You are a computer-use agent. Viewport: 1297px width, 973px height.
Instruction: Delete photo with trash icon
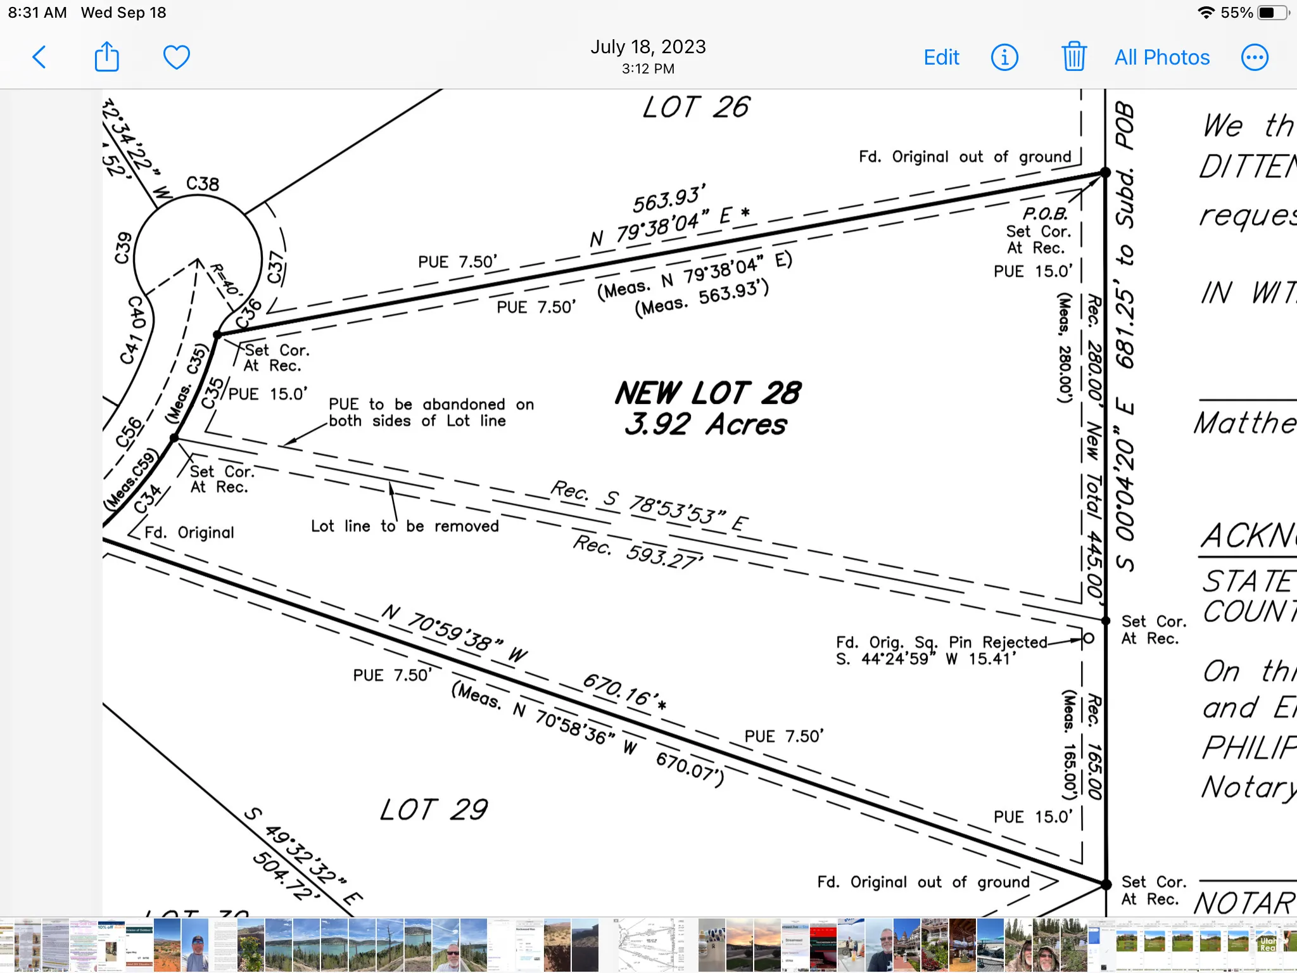[1074, 56]
